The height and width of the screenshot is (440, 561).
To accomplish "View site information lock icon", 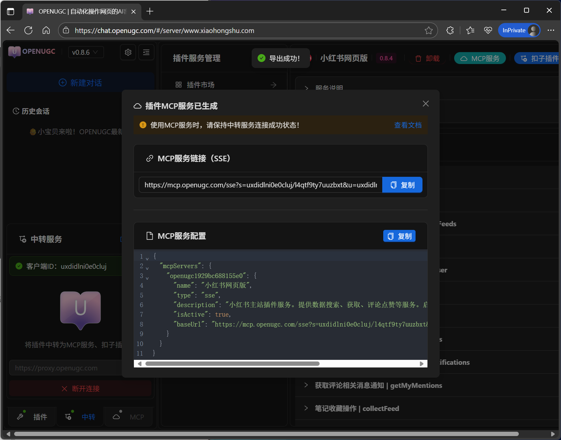I will pos(66,30).
